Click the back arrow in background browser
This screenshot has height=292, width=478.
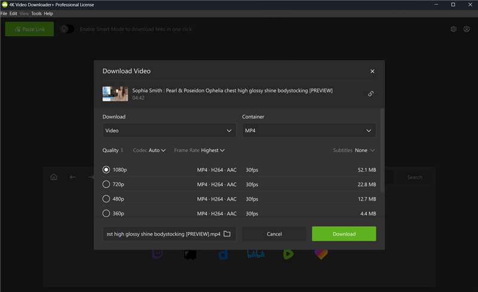[x=72, y=177]
